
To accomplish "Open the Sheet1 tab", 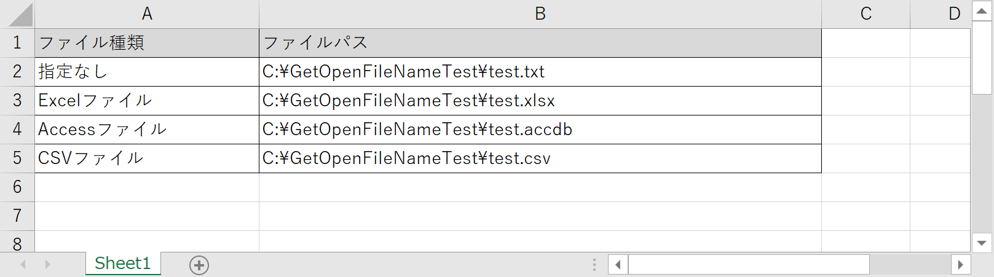I will pyautogui.click(x=123, y=263).
